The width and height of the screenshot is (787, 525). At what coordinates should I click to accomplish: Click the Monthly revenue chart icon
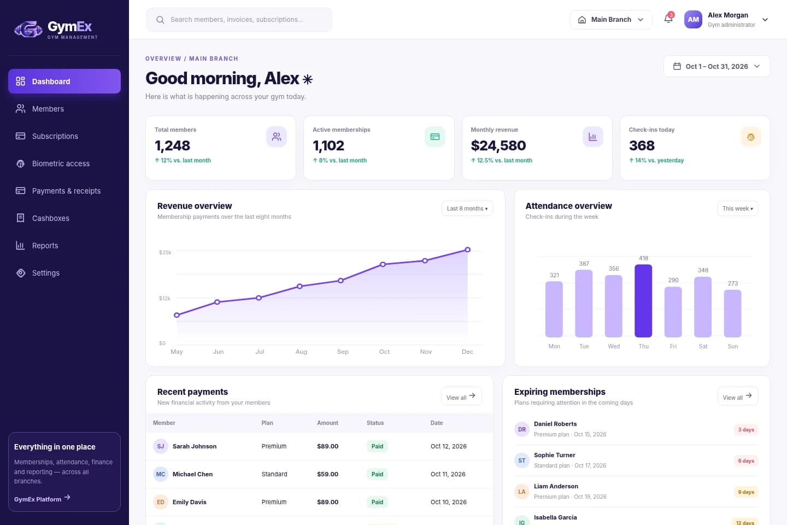pos(593,137)
